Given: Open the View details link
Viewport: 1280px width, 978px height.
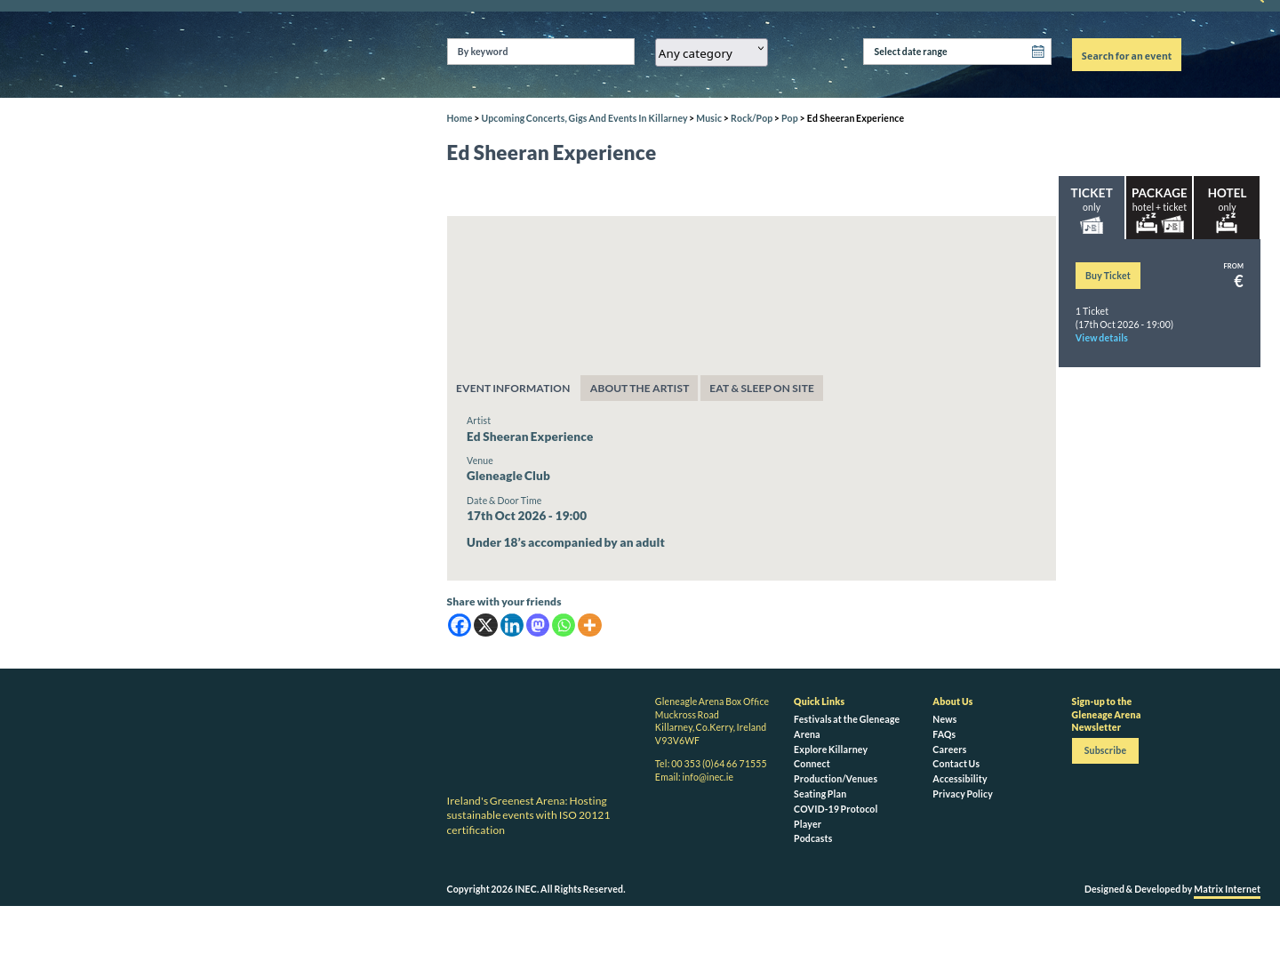Looking at the screenshot, I should pyautogui.click(x=1101, y=338).
